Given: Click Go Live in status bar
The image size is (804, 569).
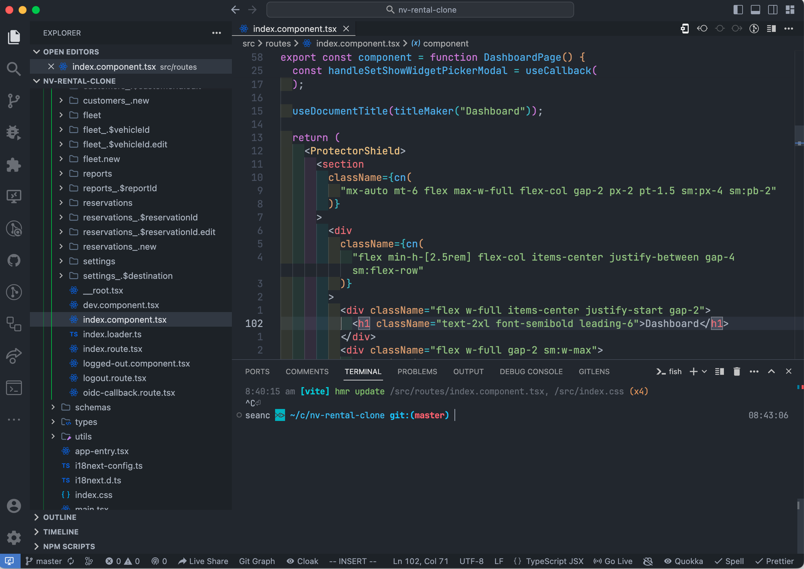Looking at the screenshot, I should 613,561.
